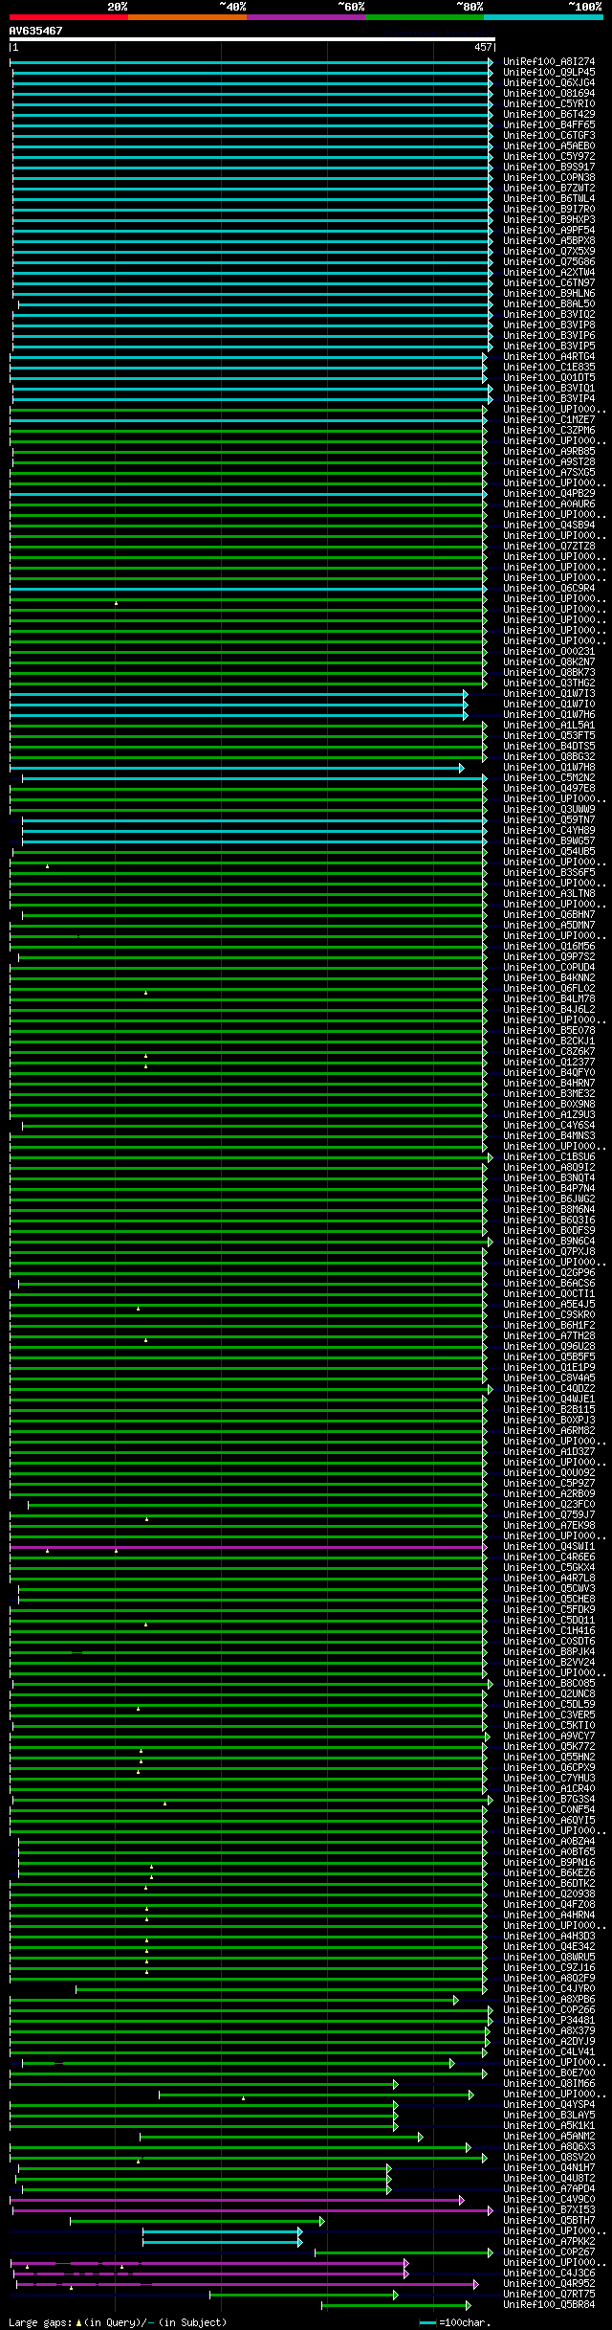
Task: Click the 457 query end position
Action: point(483,47)
